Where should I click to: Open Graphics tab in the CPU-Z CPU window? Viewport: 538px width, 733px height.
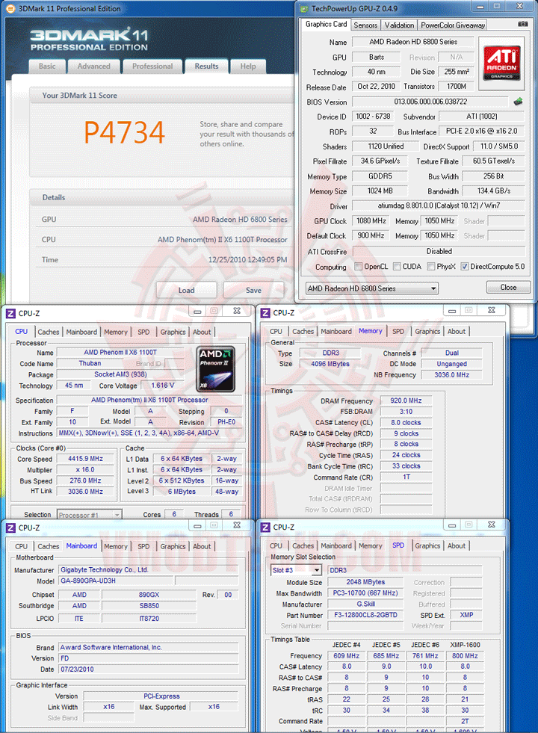[x=173, y=332]
